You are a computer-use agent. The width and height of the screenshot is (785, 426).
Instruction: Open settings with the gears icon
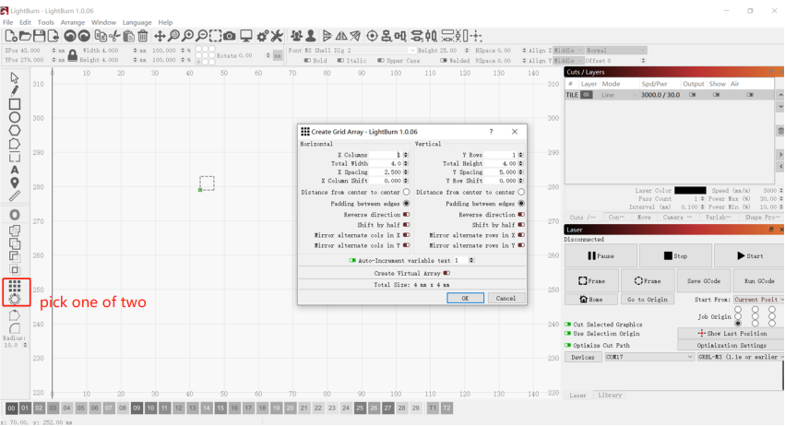coord(262,36)
